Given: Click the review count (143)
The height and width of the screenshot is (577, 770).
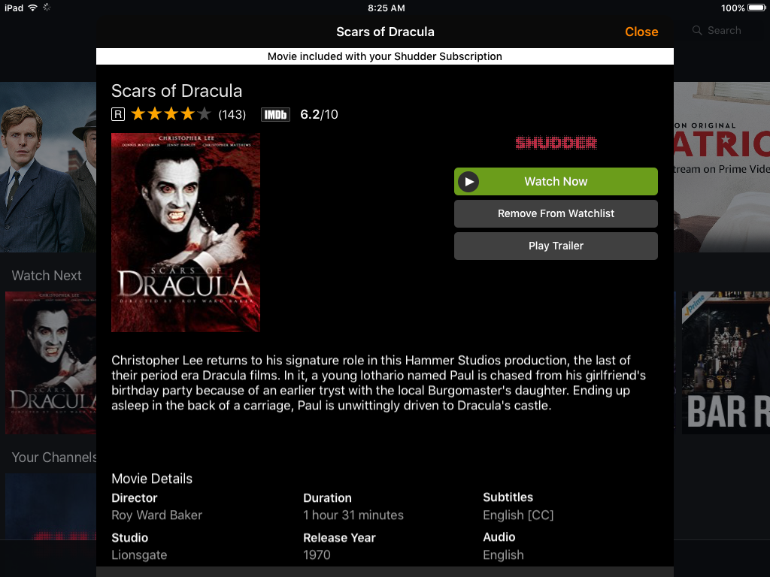Looking at the screenshot, I should 232,115.
